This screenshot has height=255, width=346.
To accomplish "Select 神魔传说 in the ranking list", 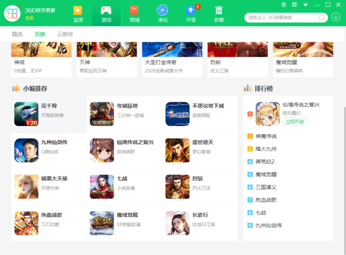I will 266,136.
